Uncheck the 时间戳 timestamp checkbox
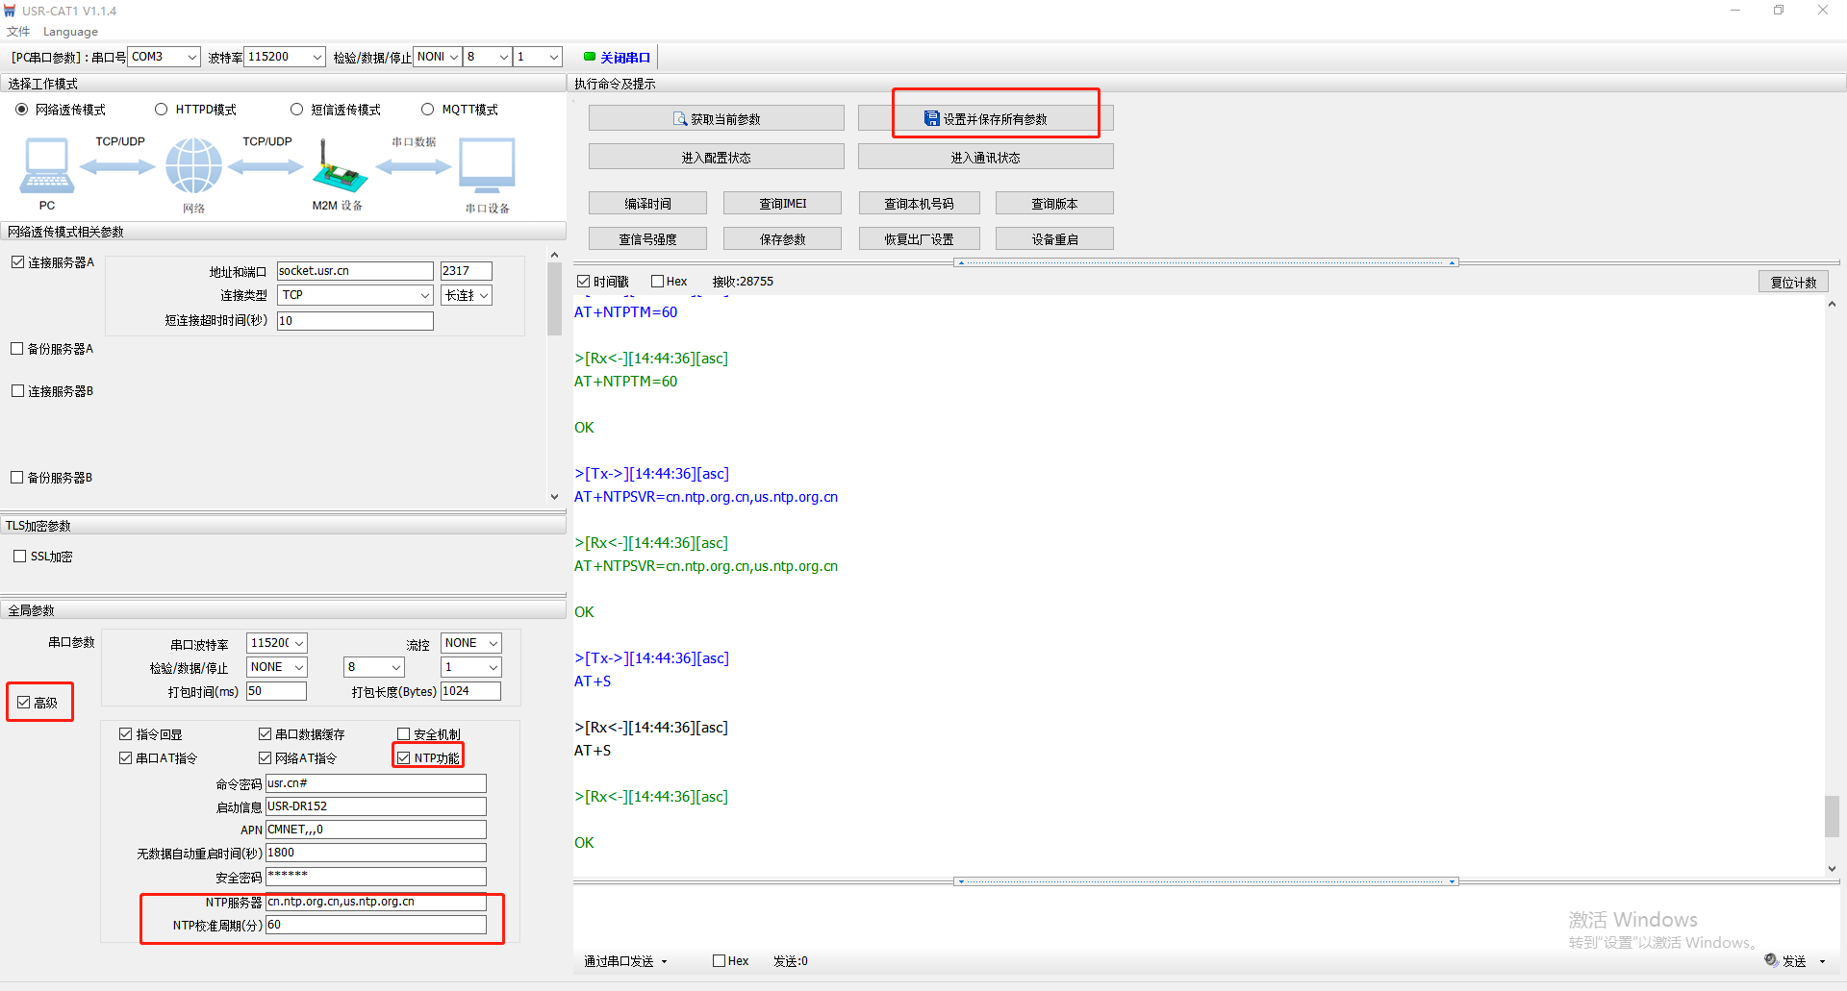1847x991 pixels. (583, 282)
